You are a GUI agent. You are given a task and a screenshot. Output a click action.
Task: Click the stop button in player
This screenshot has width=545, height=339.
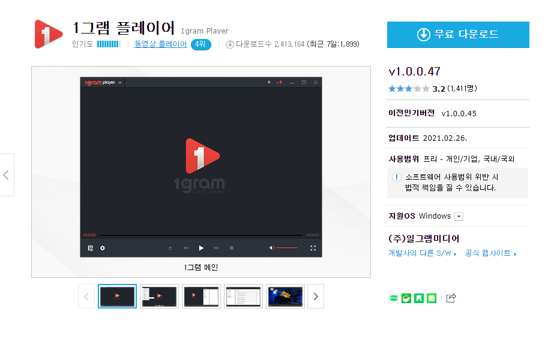(x=232, y=248)
